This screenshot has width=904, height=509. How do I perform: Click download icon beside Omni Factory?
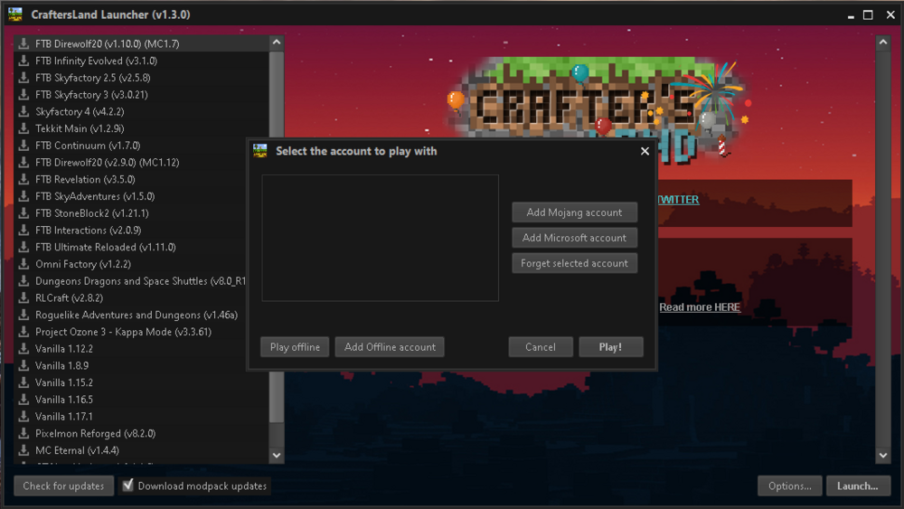[x=24, y=264]
